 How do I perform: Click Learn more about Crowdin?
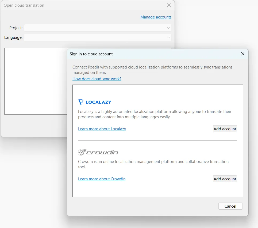(x=102, y=179)
